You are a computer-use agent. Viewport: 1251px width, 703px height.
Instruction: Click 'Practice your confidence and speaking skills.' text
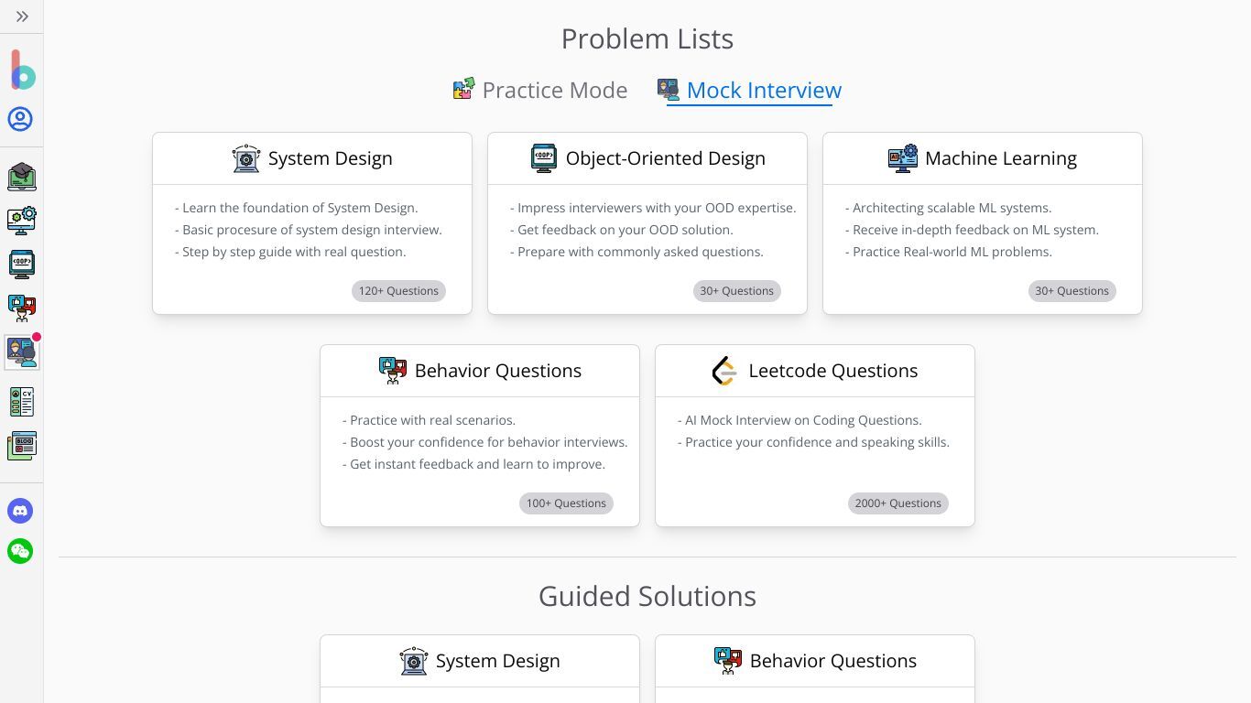(813, 442)
